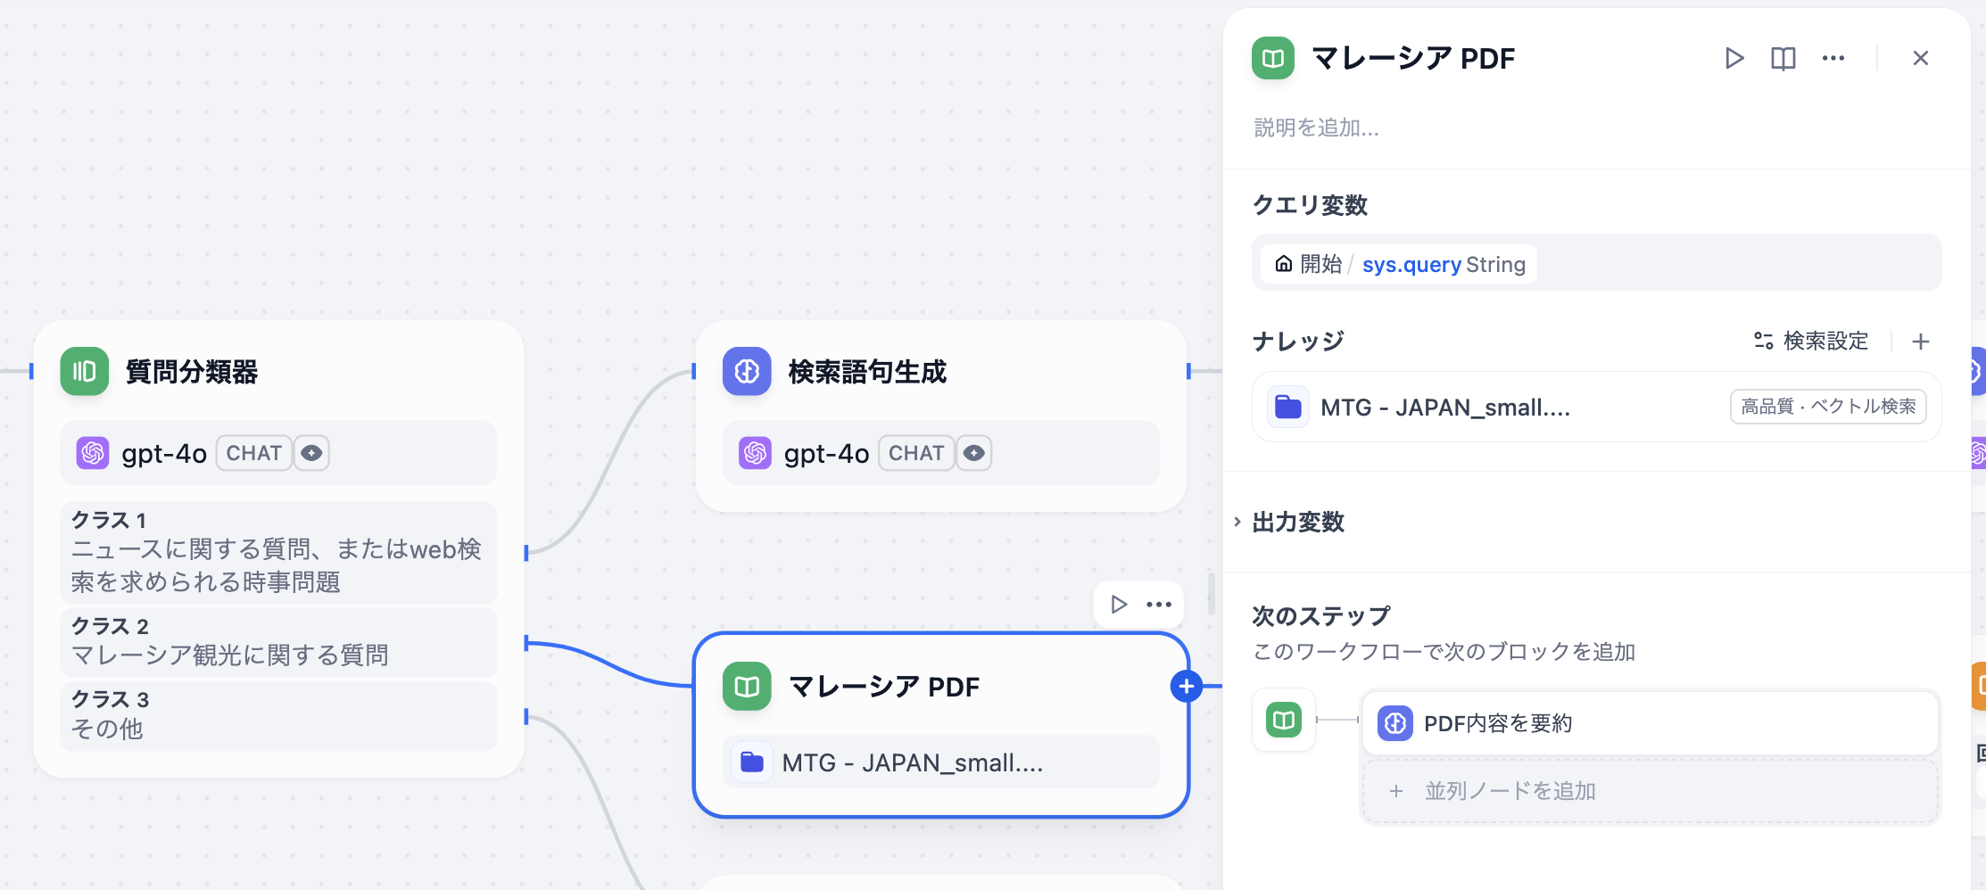Click the 質問分類器 classifier node icon

pos(84,372)
